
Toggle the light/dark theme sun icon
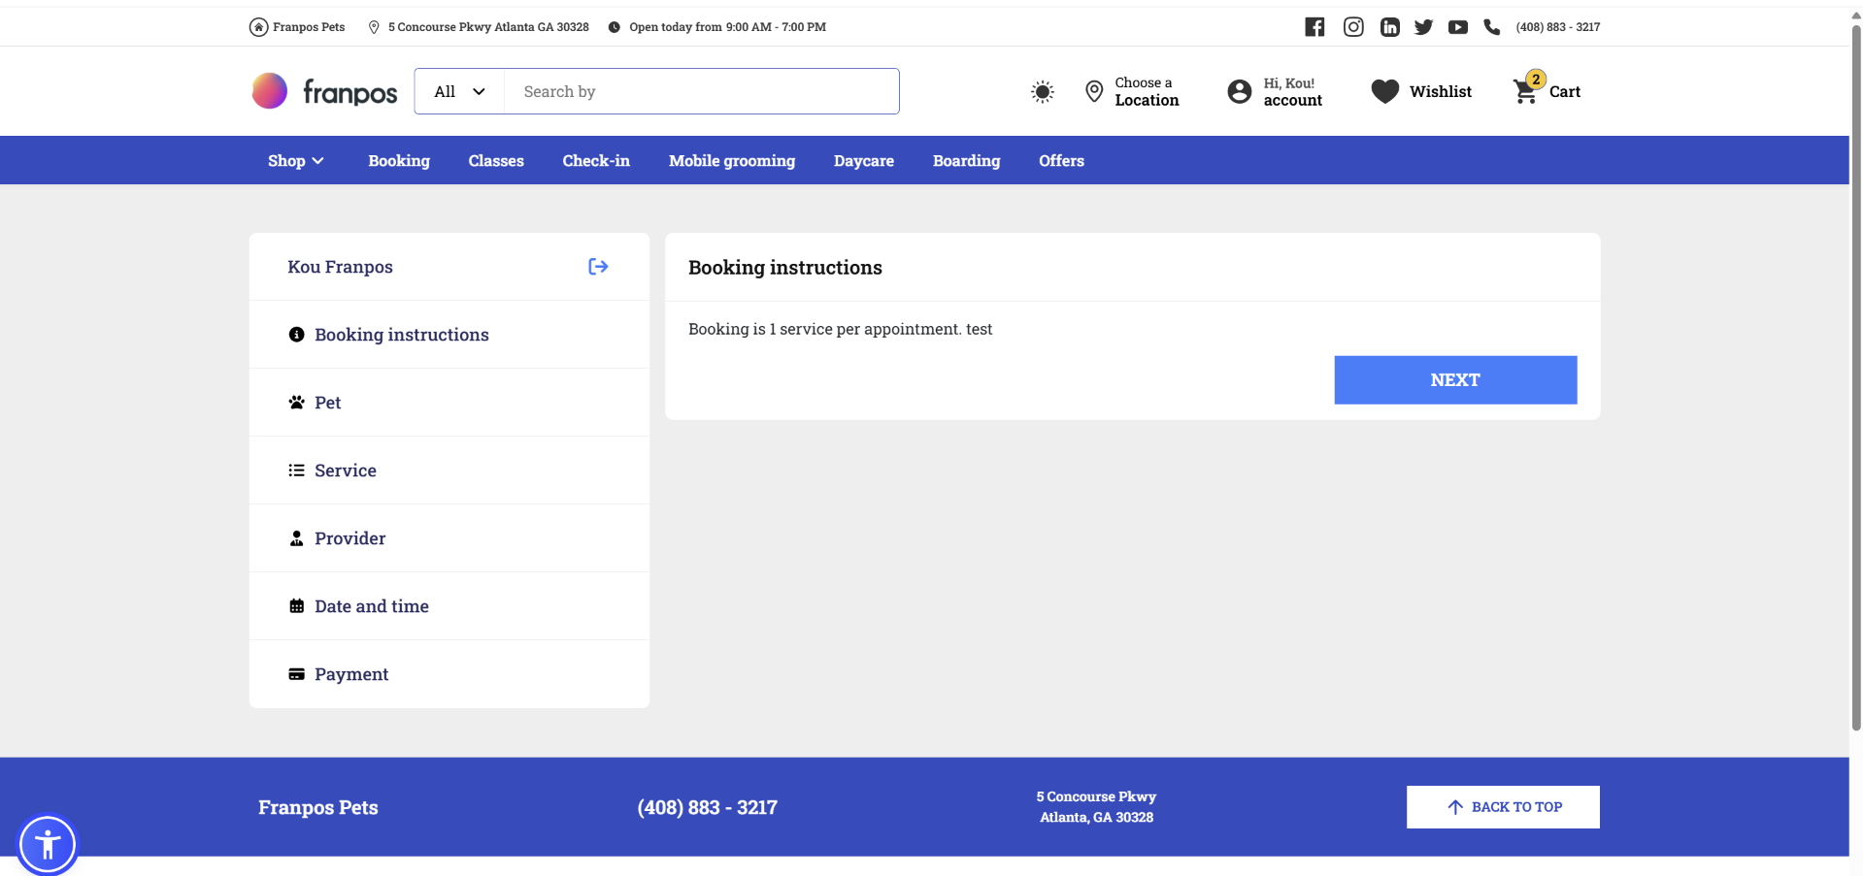coord(1042,92)
